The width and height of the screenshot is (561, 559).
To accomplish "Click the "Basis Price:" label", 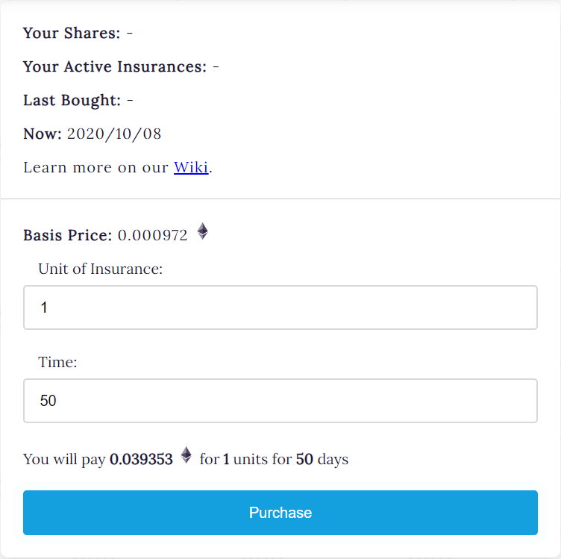I will point(68,235).
